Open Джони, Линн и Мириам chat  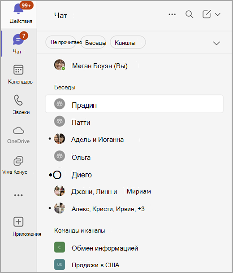pyautogui.click(x=134, y=191)
